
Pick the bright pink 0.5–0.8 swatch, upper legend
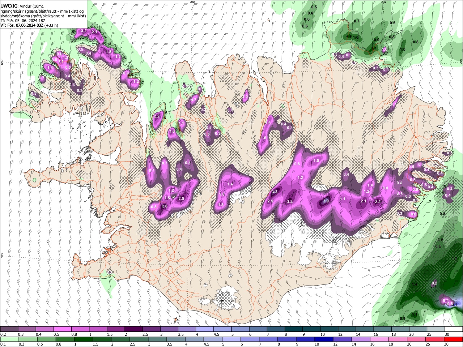(63, 329)
